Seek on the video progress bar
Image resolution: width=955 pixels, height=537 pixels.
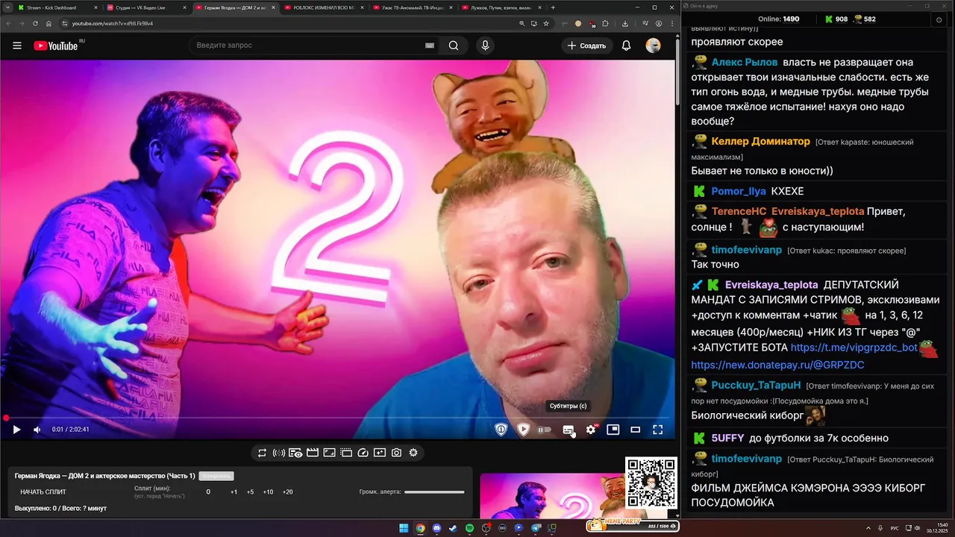pyautogui.click(x=337, y=418)
